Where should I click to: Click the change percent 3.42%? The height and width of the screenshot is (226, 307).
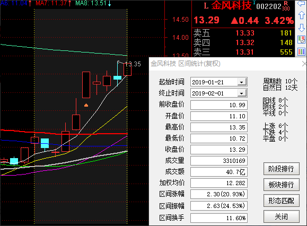[x=279, y=20]
